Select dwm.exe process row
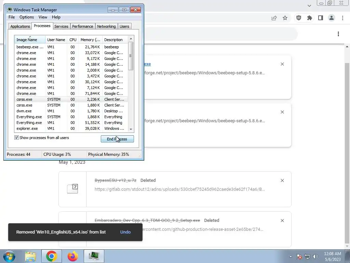The width and height of the screenshot is (350, 263). tap(71, 111)
